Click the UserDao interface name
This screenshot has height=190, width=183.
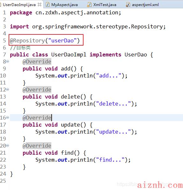pos(135,55)
